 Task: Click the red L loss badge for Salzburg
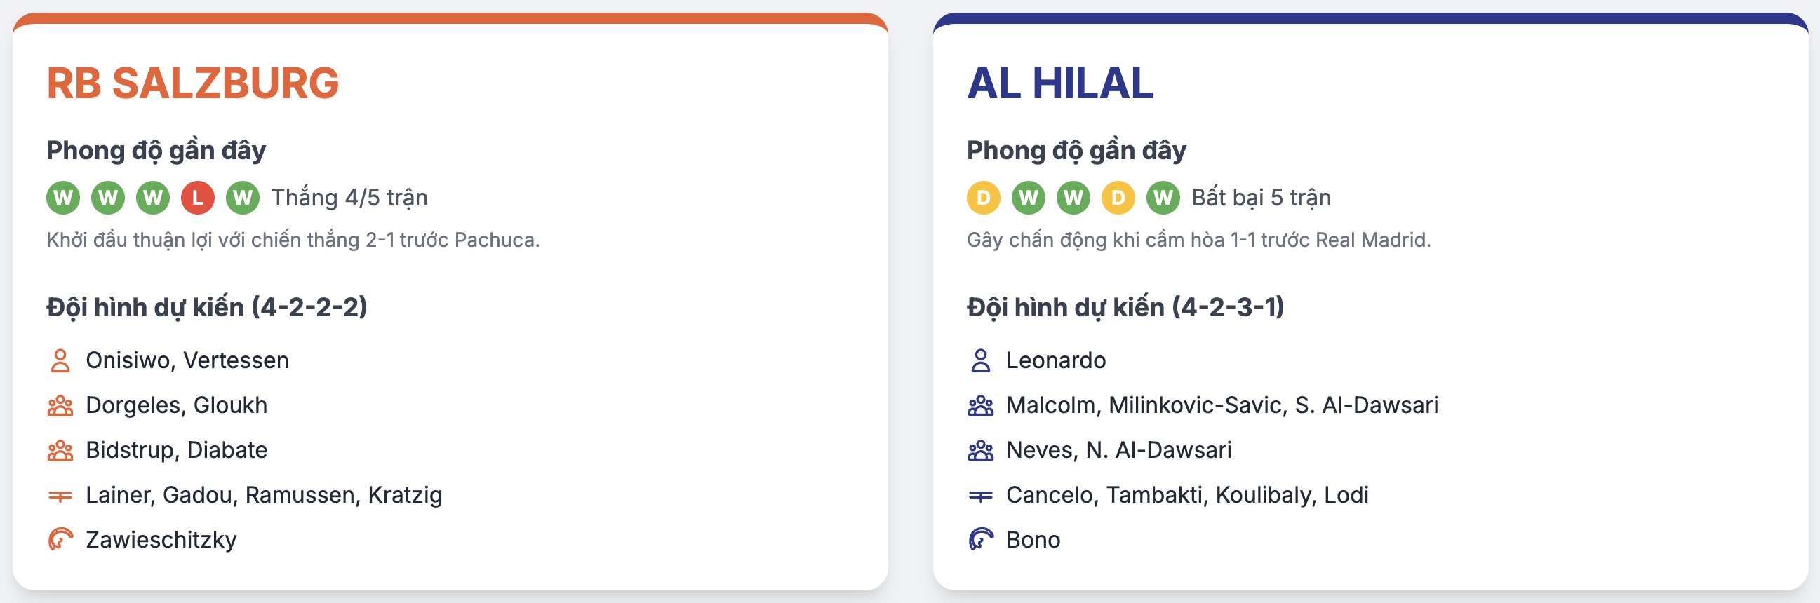(x=198, y=198)
